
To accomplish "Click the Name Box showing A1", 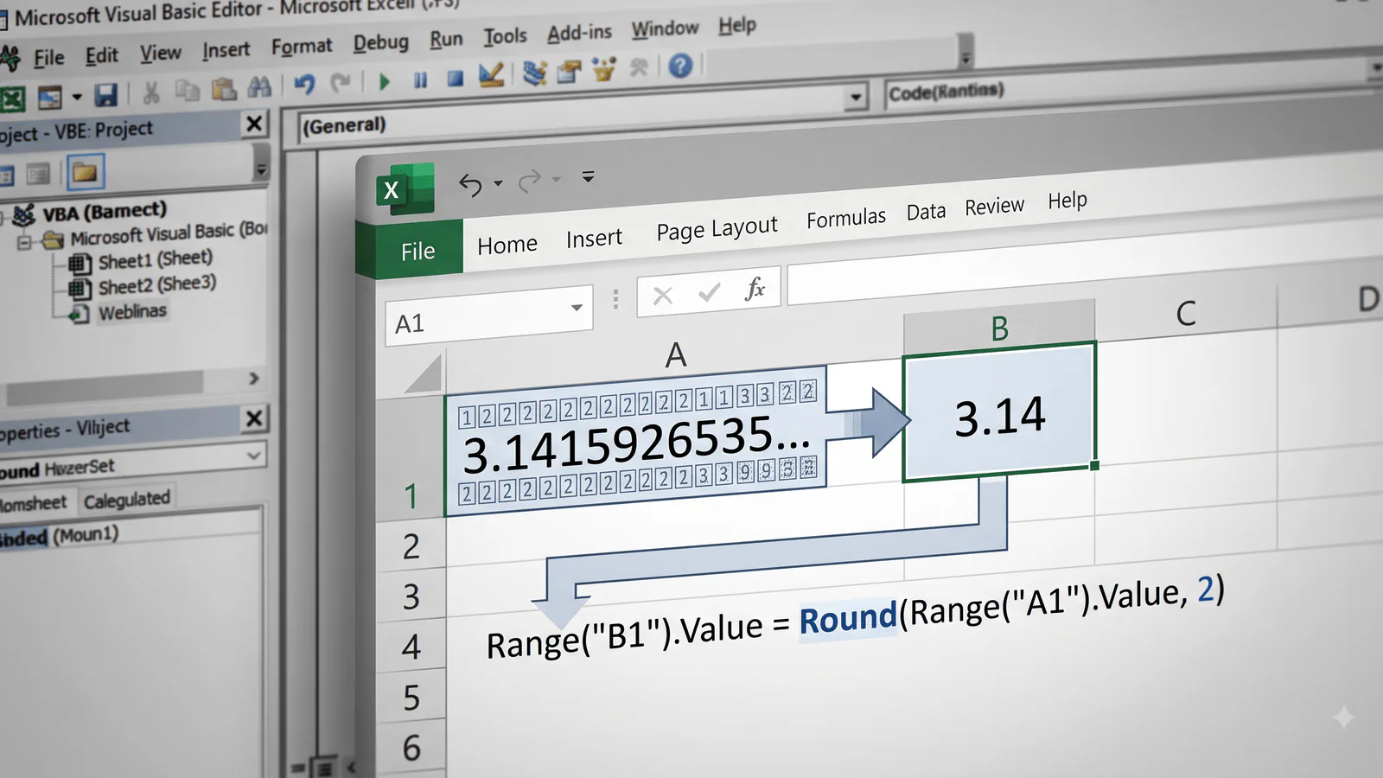I will point(488,316).
